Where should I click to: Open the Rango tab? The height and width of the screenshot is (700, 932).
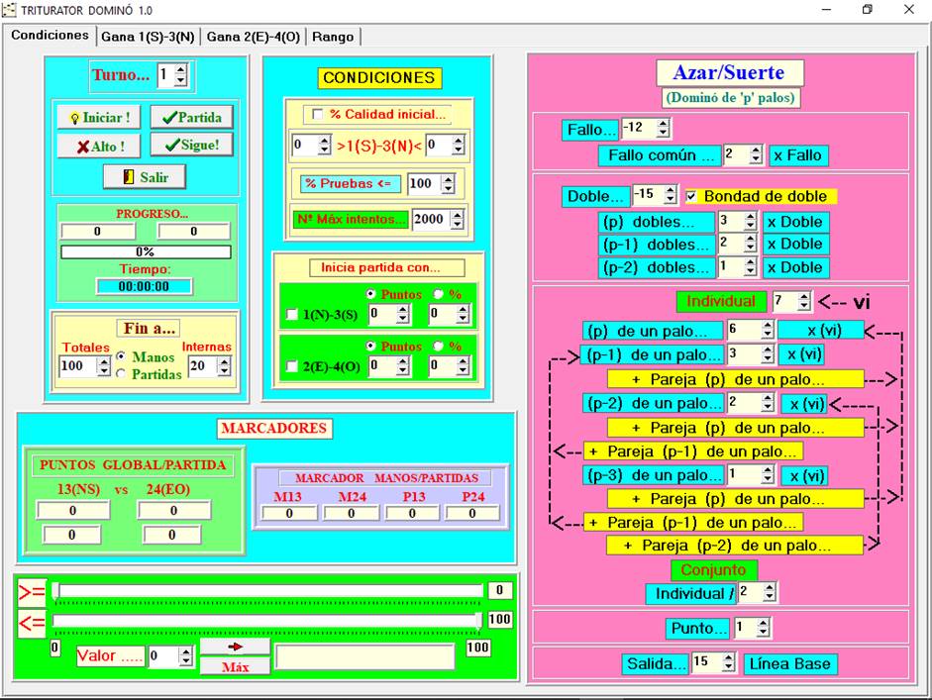[332, 37]
